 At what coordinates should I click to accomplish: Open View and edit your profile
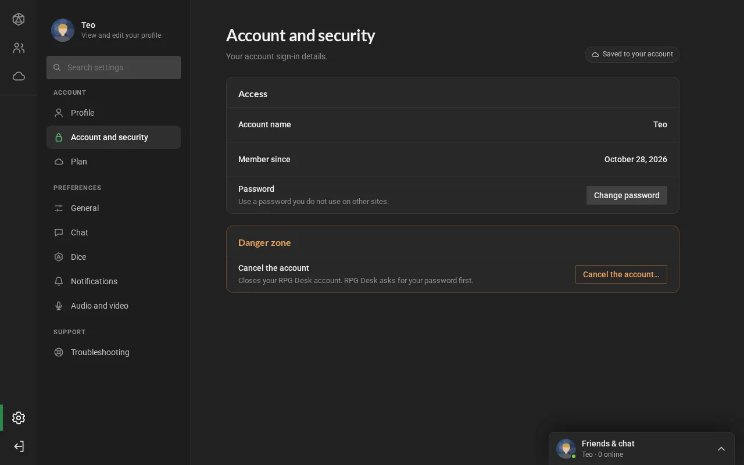pyautogui.click(x=121, y=35)
